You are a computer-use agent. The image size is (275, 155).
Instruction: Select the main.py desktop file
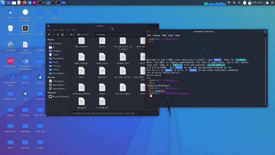pyautogui.click(x=40, y=79)
